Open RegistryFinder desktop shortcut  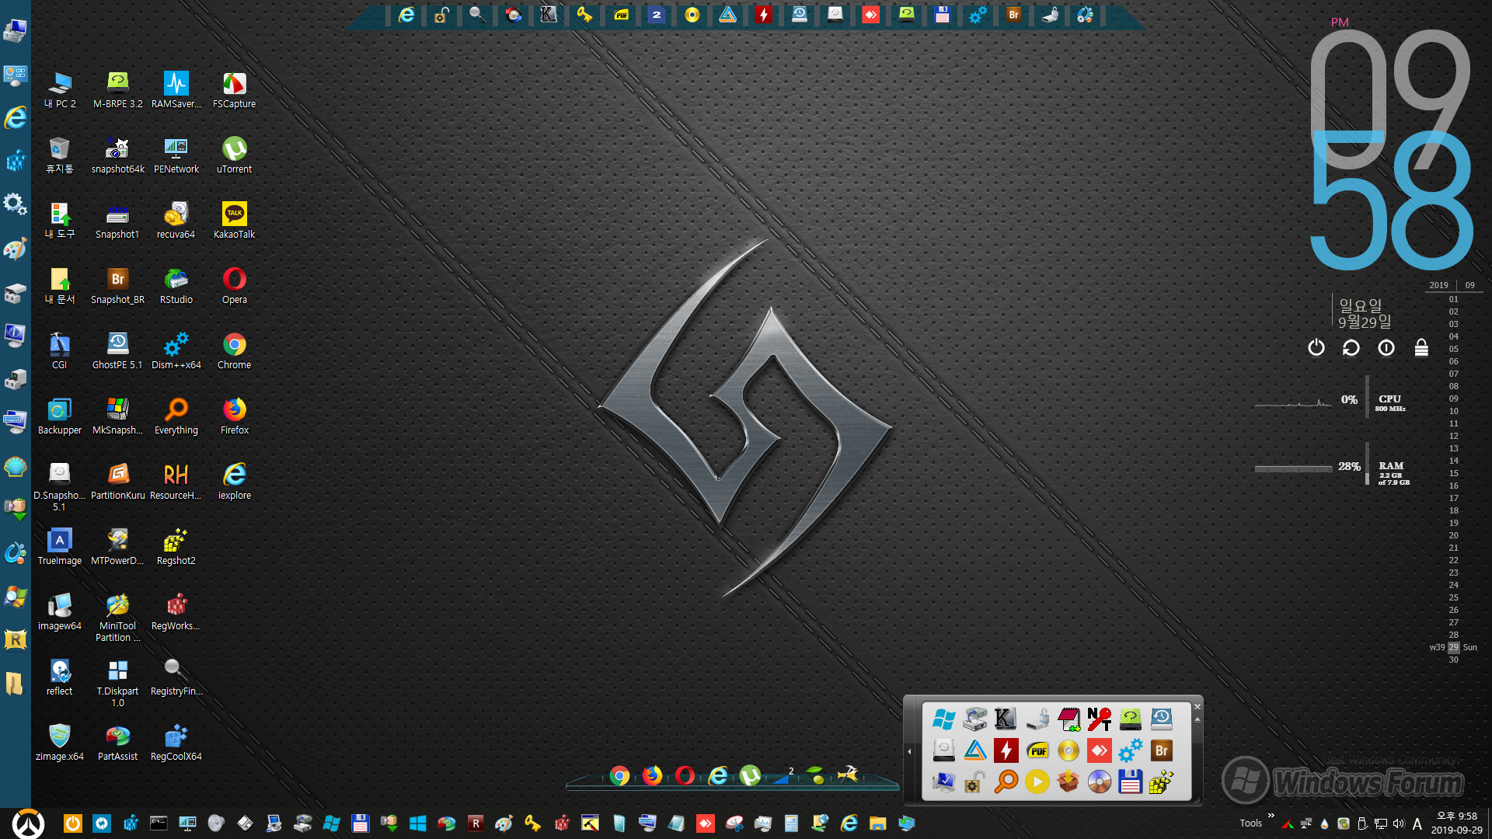pyautogui.click(x=176, y=677)
